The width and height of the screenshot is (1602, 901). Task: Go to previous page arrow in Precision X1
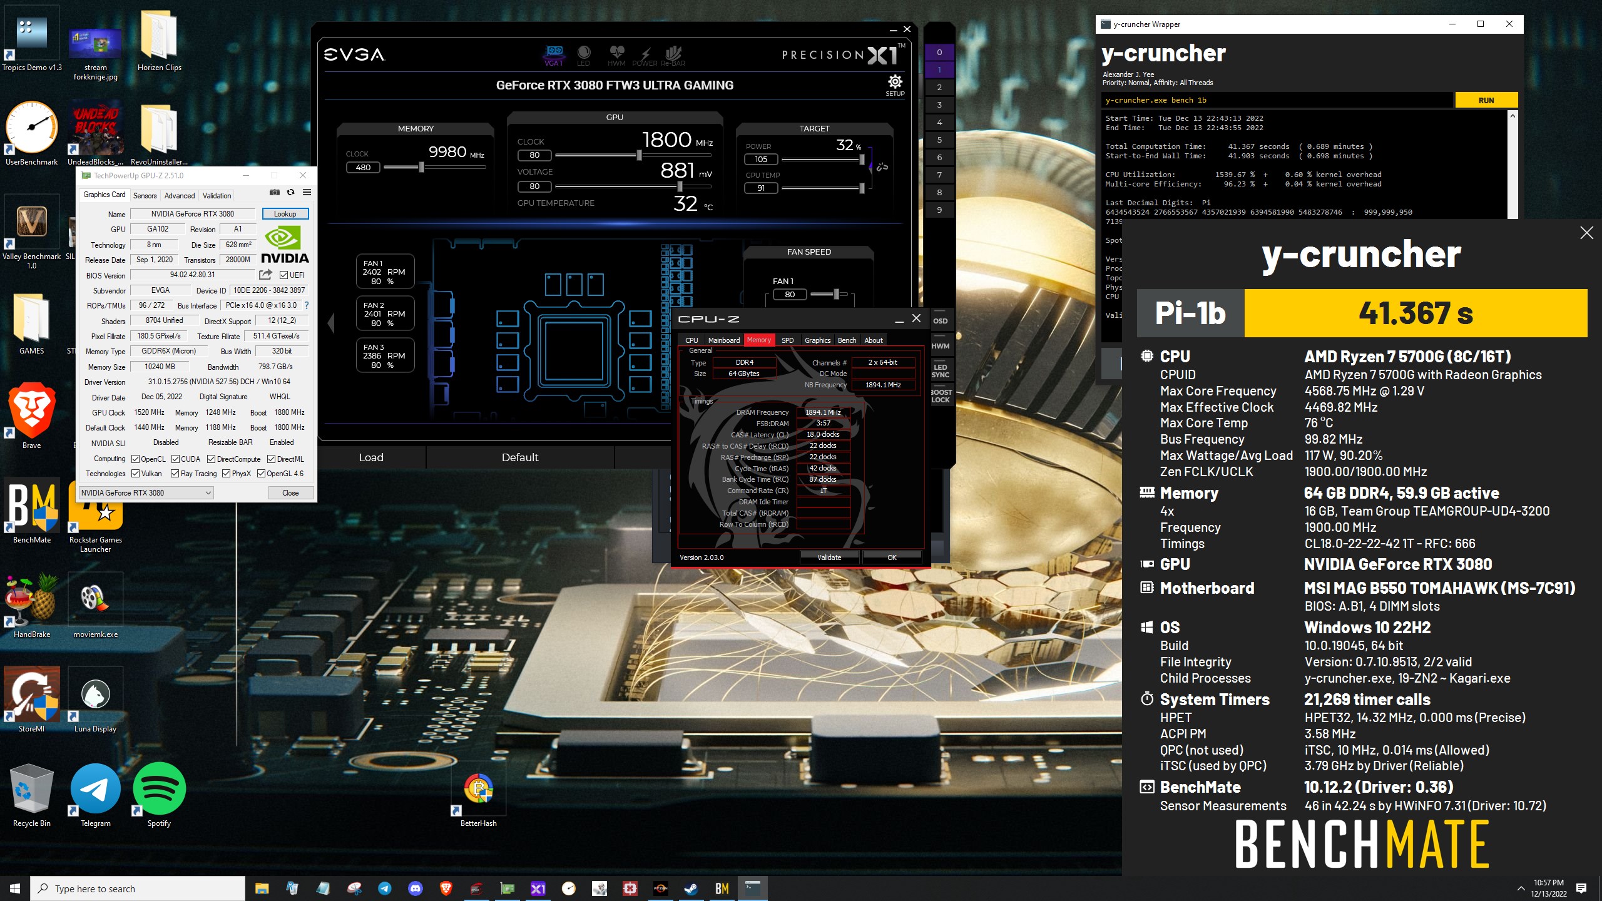point(331,323)
